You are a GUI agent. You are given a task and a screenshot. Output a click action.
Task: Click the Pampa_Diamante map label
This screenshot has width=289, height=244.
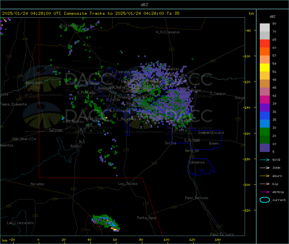click(x=13, y=104)
